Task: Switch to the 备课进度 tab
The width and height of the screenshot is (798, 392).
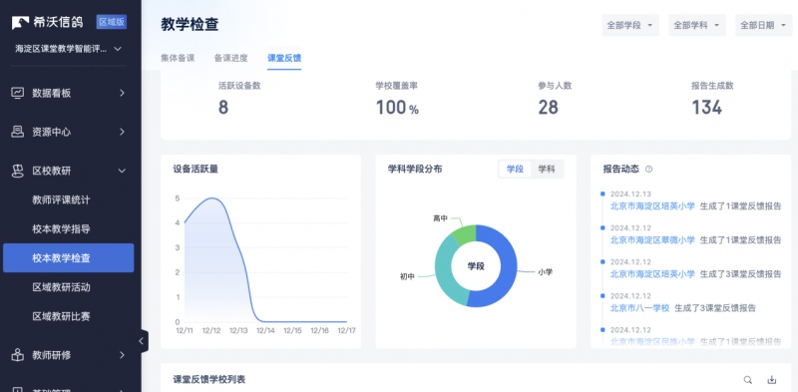Action: pyautogui.click(x=231, y=58)
